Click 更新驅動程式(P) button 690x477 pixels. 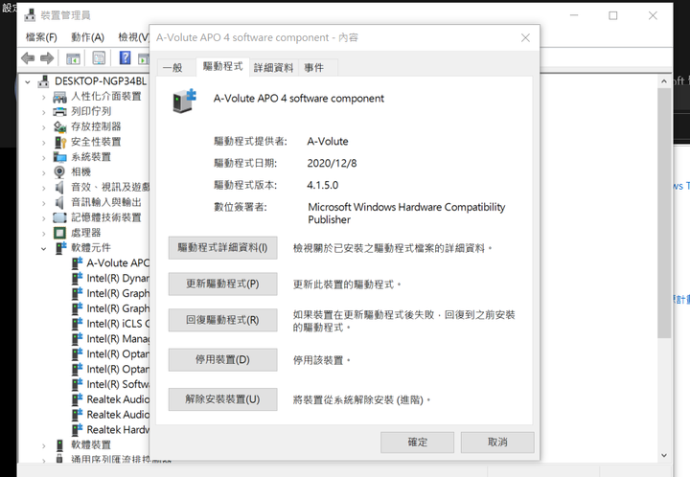coord(222,284)
